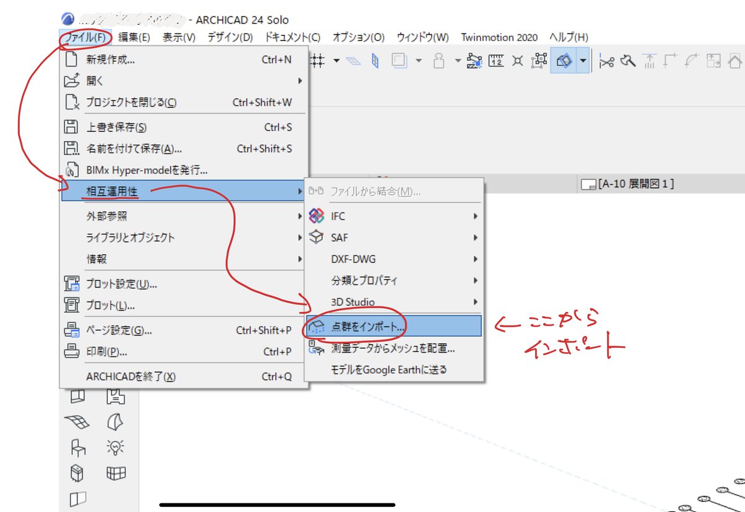The image size is (745, 512).
Task: Choose ARCHICADを終了(X)
Action: [x=184, y=377]
